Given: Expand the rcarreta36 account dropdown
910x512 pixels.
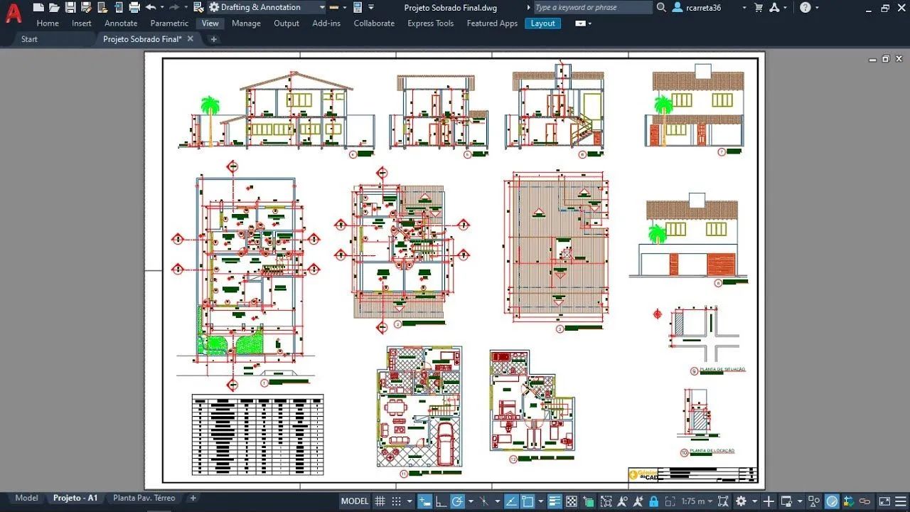Looking at the screenshot, I should (x=744, y=7).
